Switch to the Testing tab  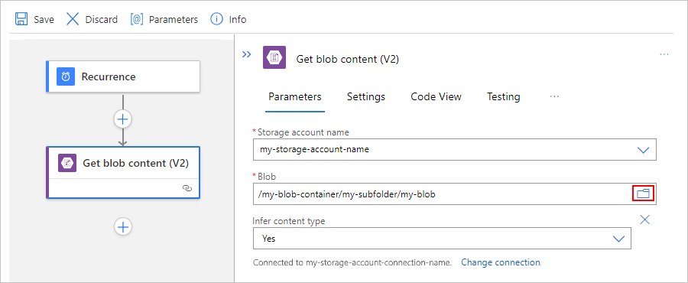(x=503, y=96)
